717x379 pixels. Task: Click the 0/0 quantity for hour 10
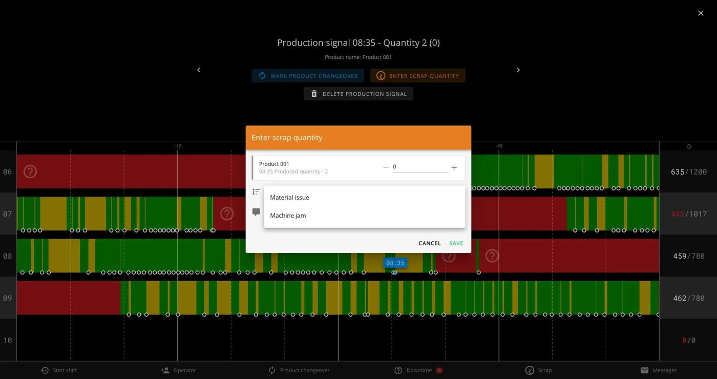pyautogui.click(x=688, y=340)
